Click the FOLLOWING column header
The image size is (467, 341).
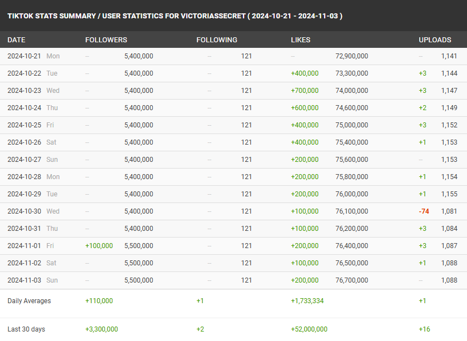coord(217,40)
